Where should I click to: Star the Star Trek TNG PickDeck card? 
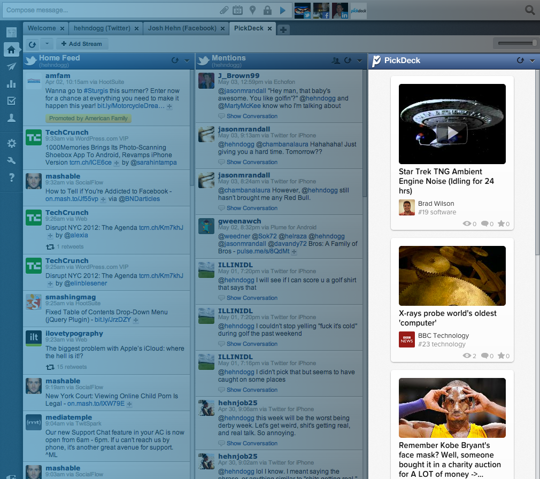coord(501,224)
